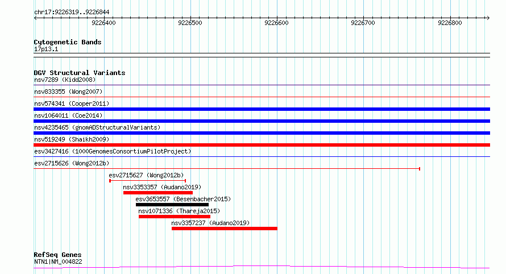The image size is (506, 274).
Task: Open esv3427416 1000GenomesConsortiumPilotProject label
Action: point(113,151)
